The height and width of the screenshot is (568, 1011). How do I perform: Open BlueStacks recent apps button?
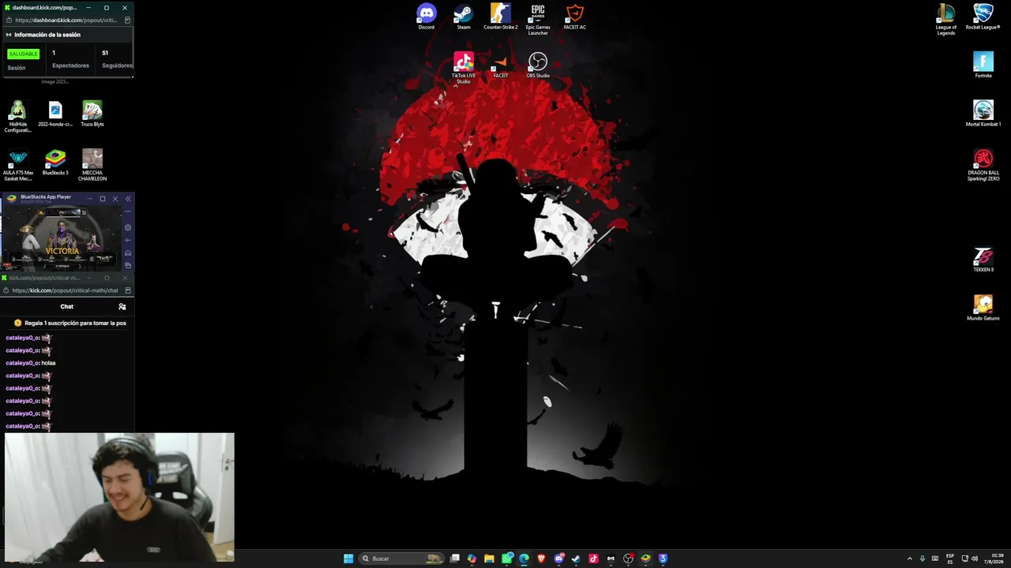pos(128,265)
